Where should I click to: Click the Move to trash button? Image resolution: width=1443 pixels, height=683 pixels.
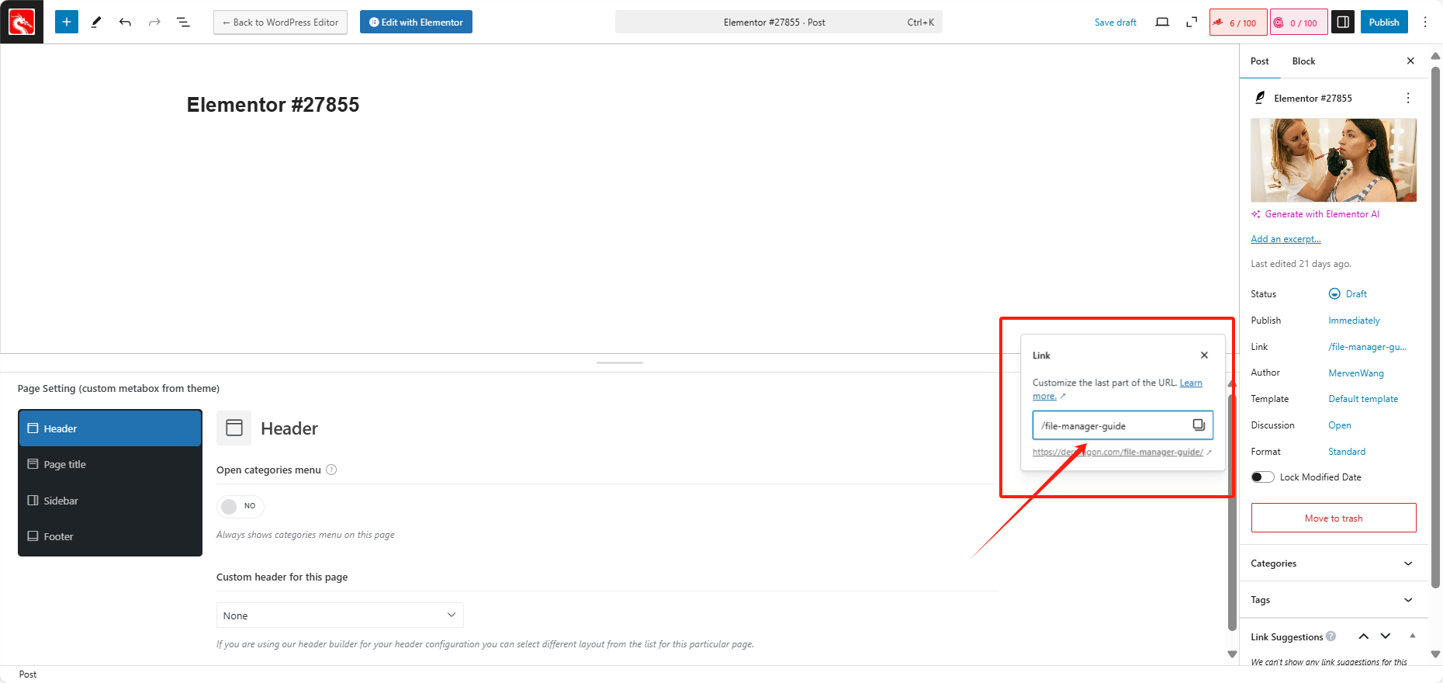(x=1333, y=518)
